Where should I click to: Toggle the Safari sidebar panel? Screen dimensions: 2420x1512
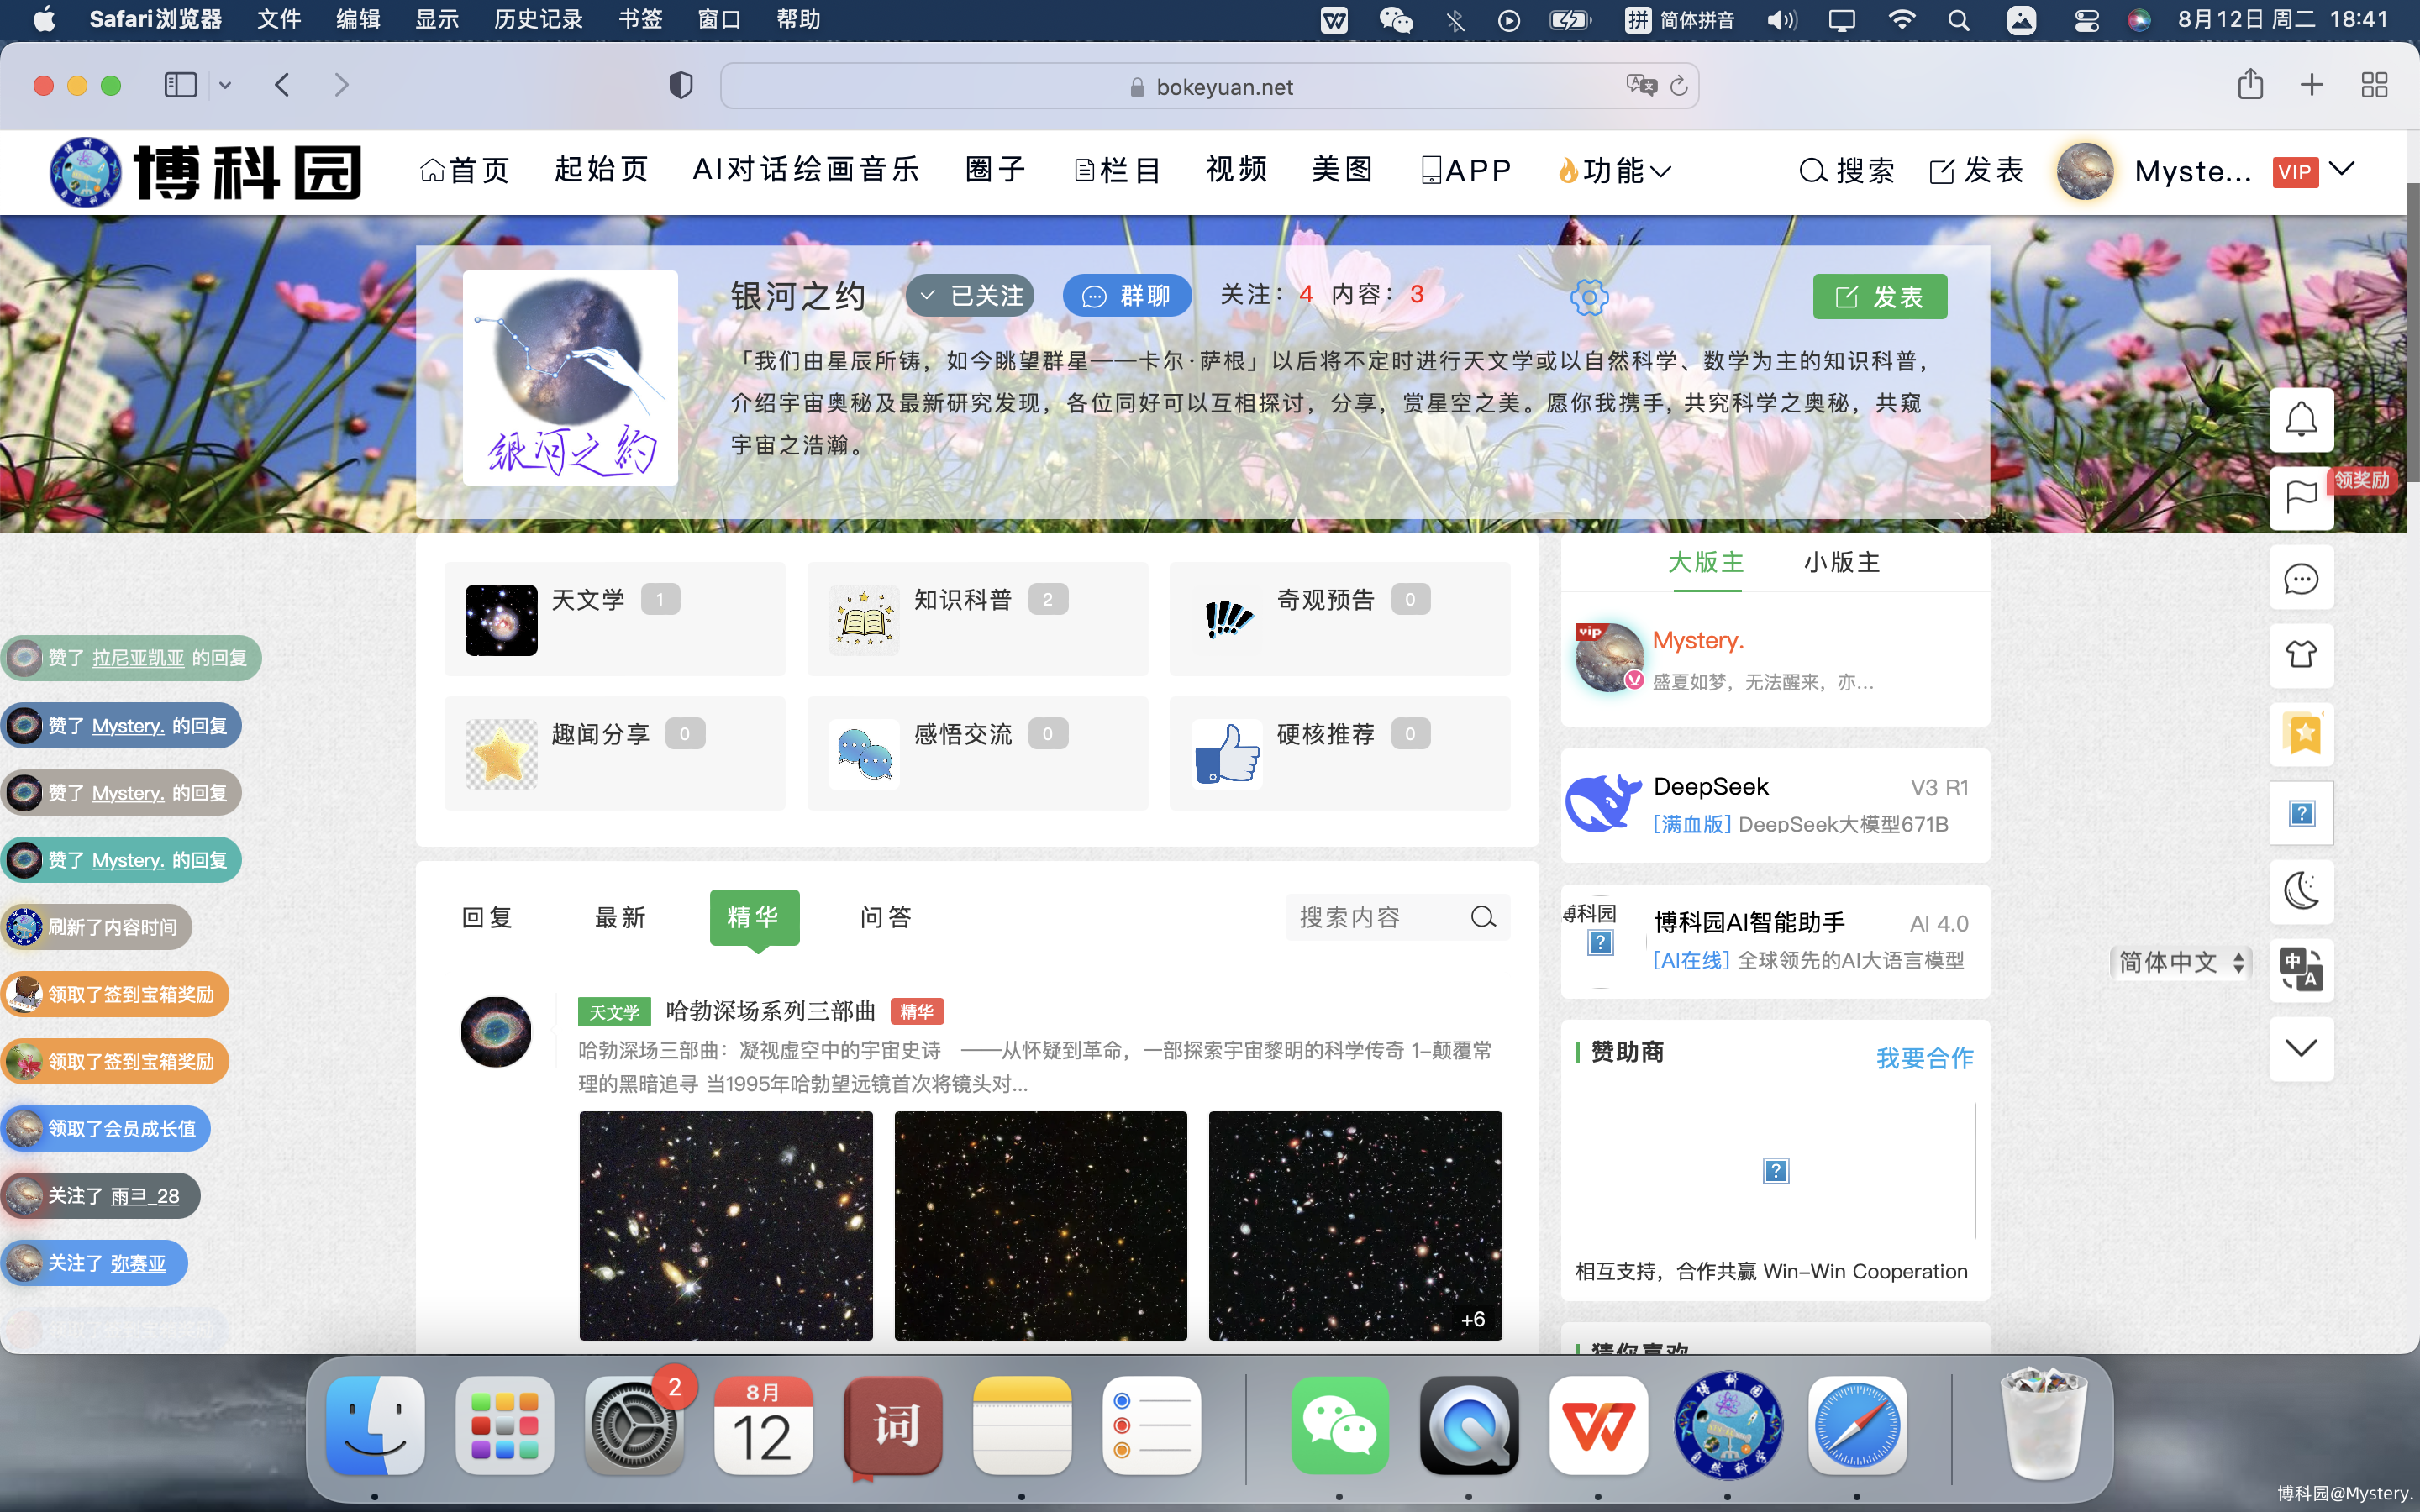click(181, 85)
